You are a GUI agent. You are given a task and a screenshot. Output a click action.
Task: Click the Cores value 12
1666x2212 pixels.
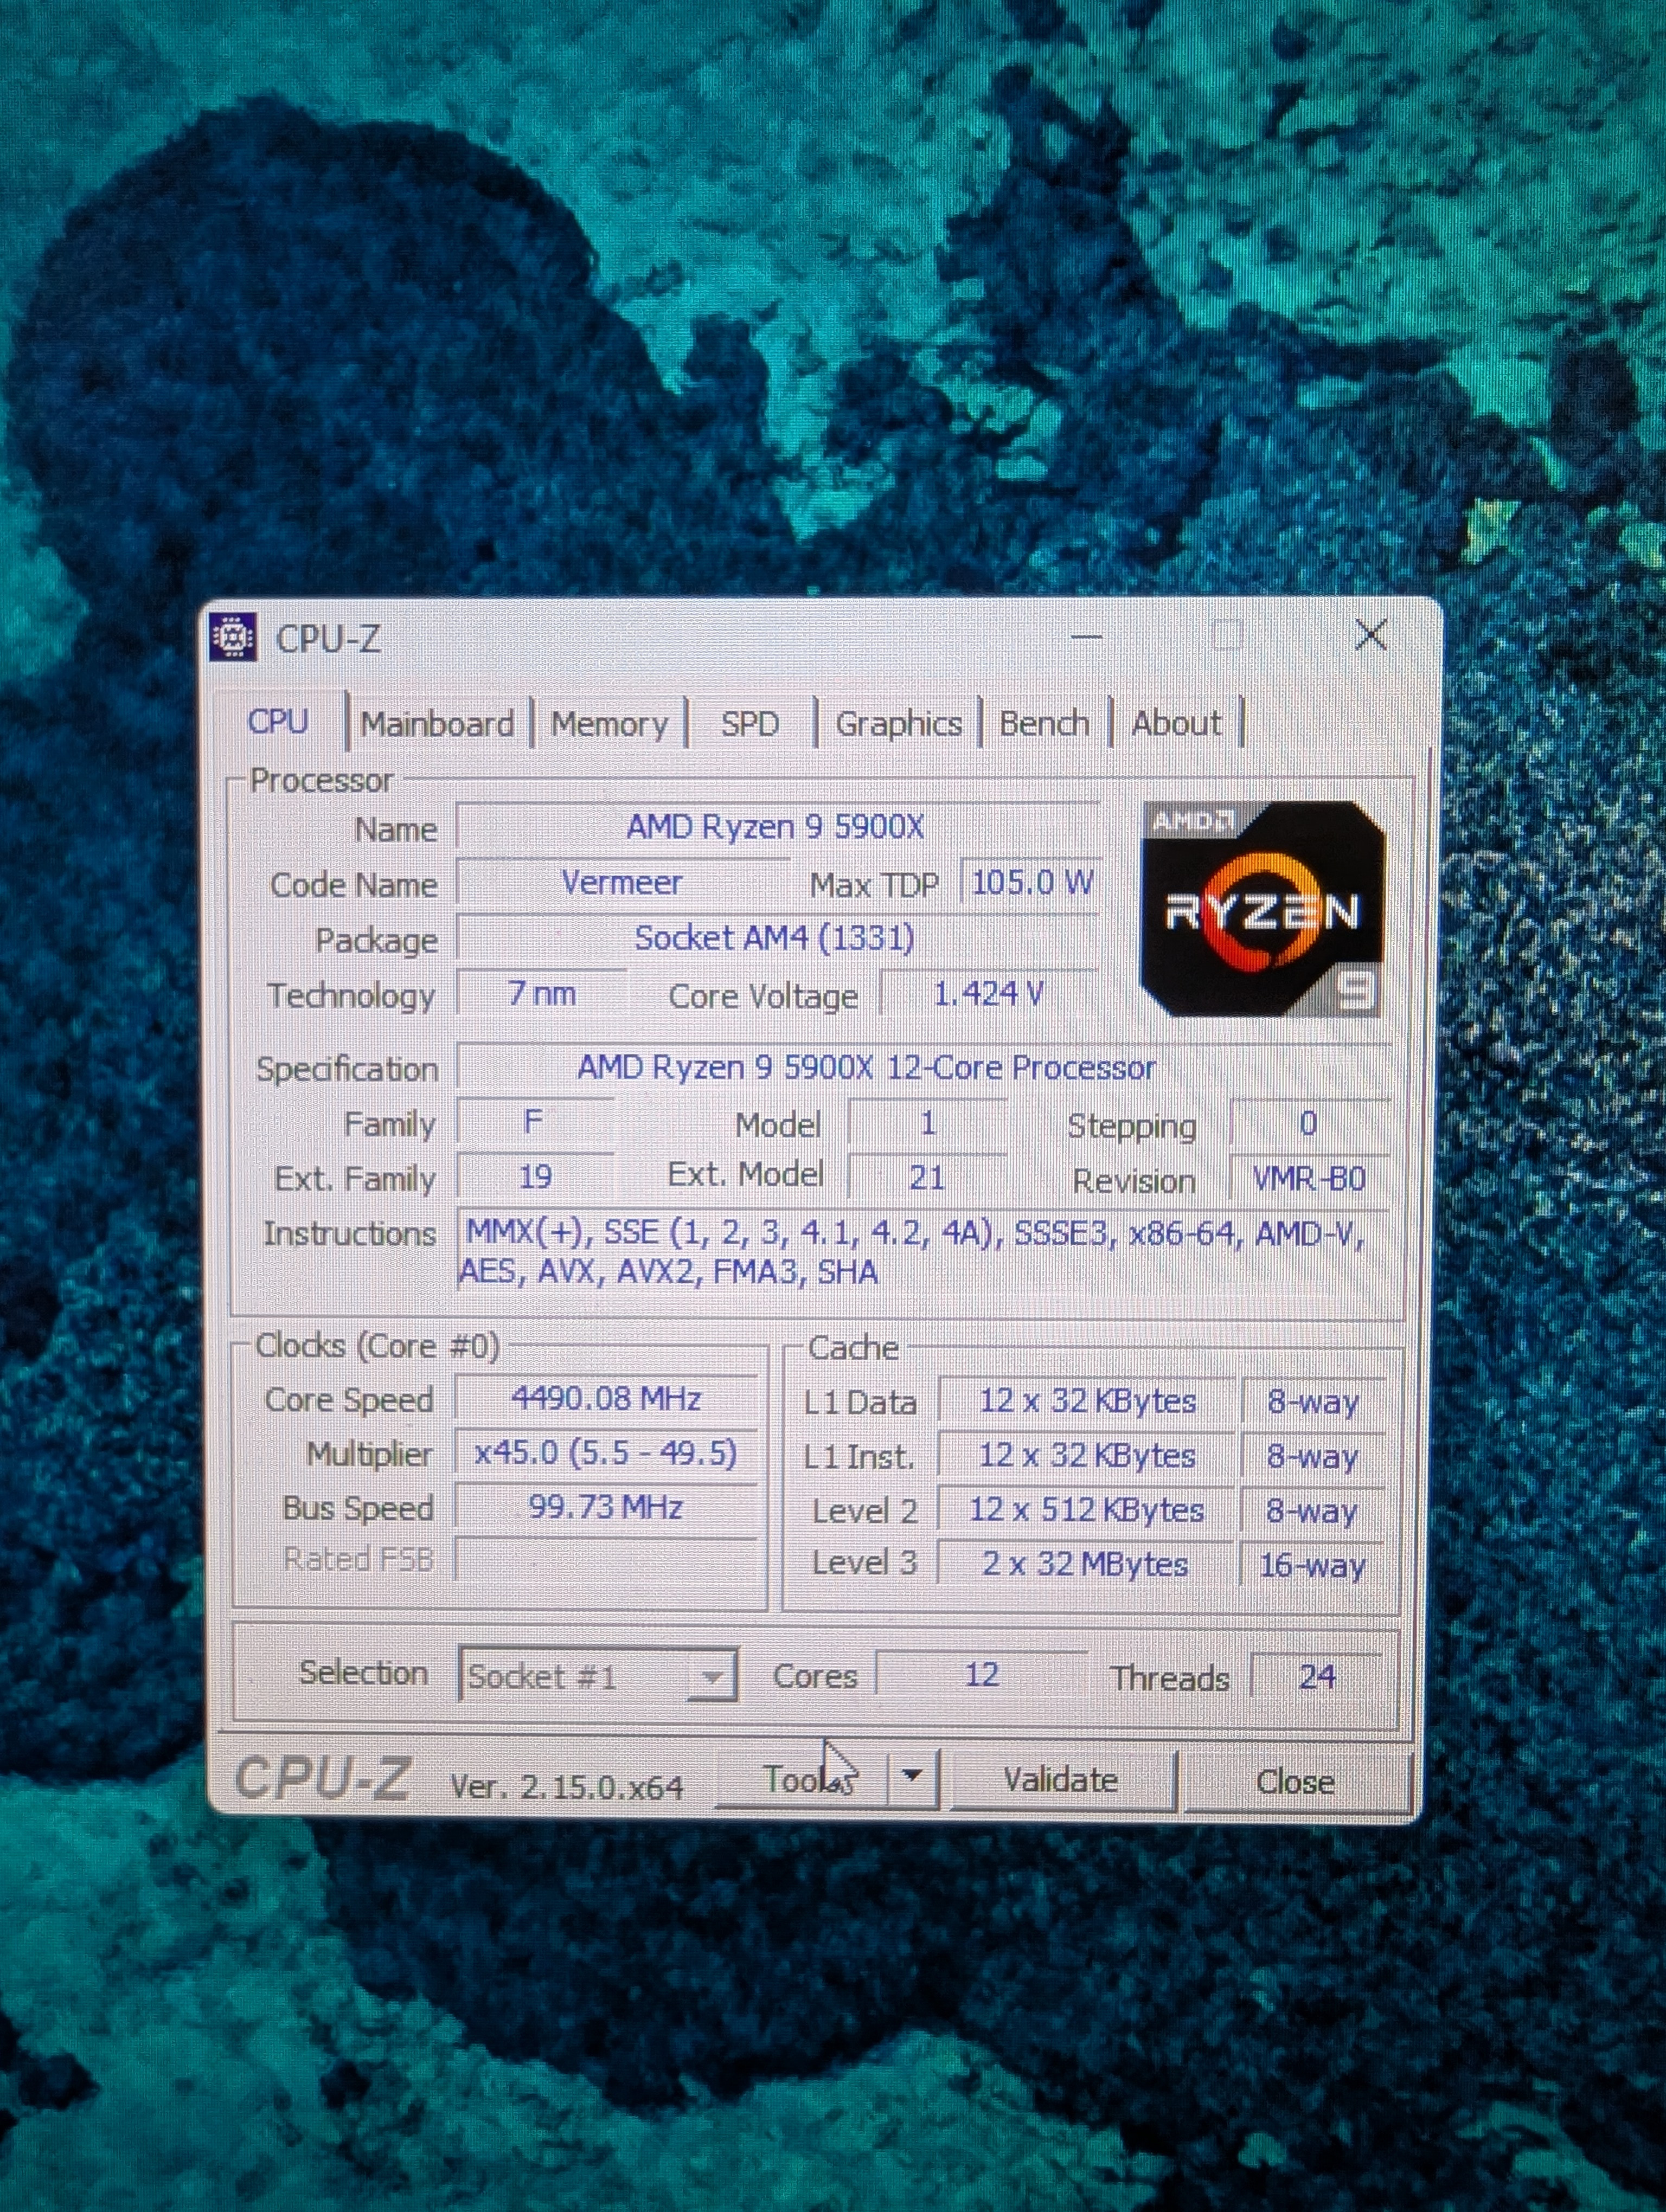click(981, 1675)
